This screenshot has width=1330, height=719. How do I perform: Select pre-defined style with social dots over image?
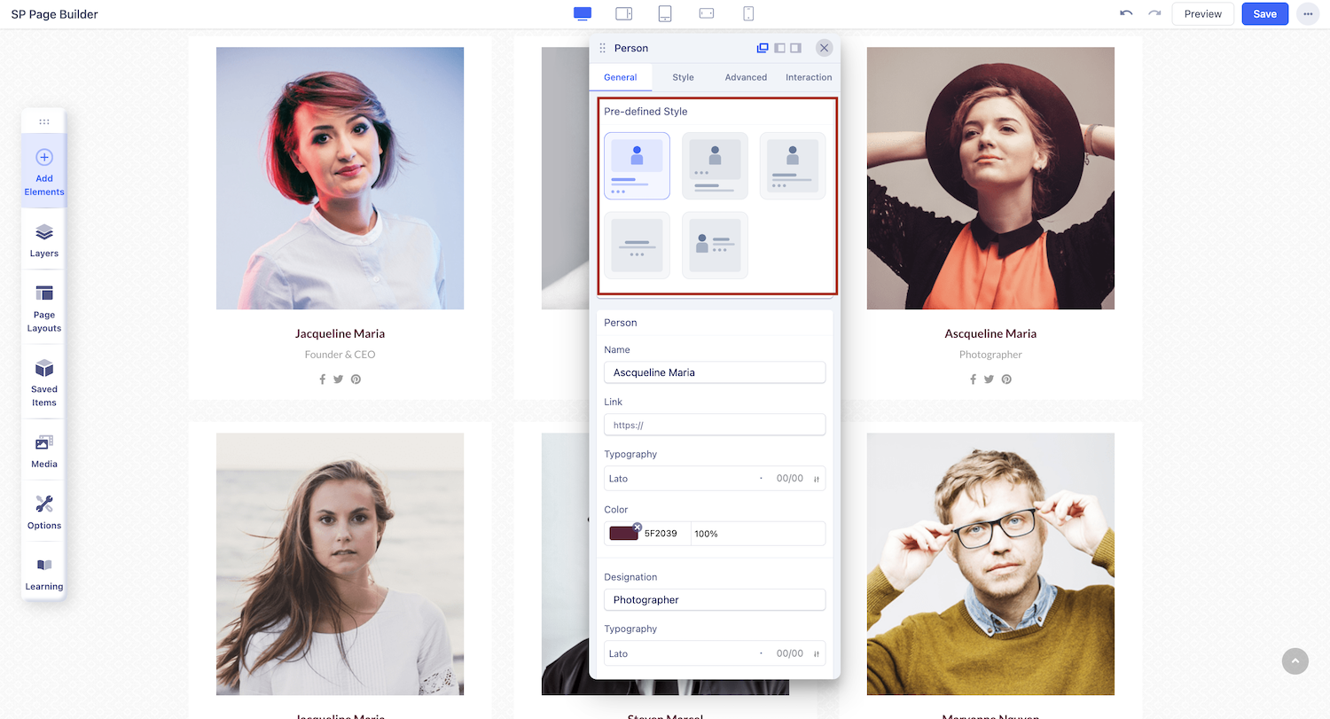715,166
